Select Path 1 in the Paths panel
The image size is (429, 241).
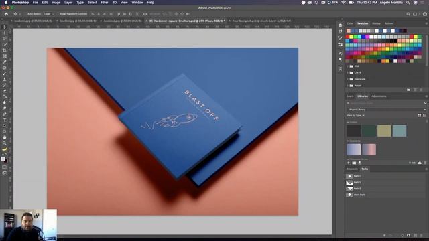pyautogui.click(x=385, y=176)
